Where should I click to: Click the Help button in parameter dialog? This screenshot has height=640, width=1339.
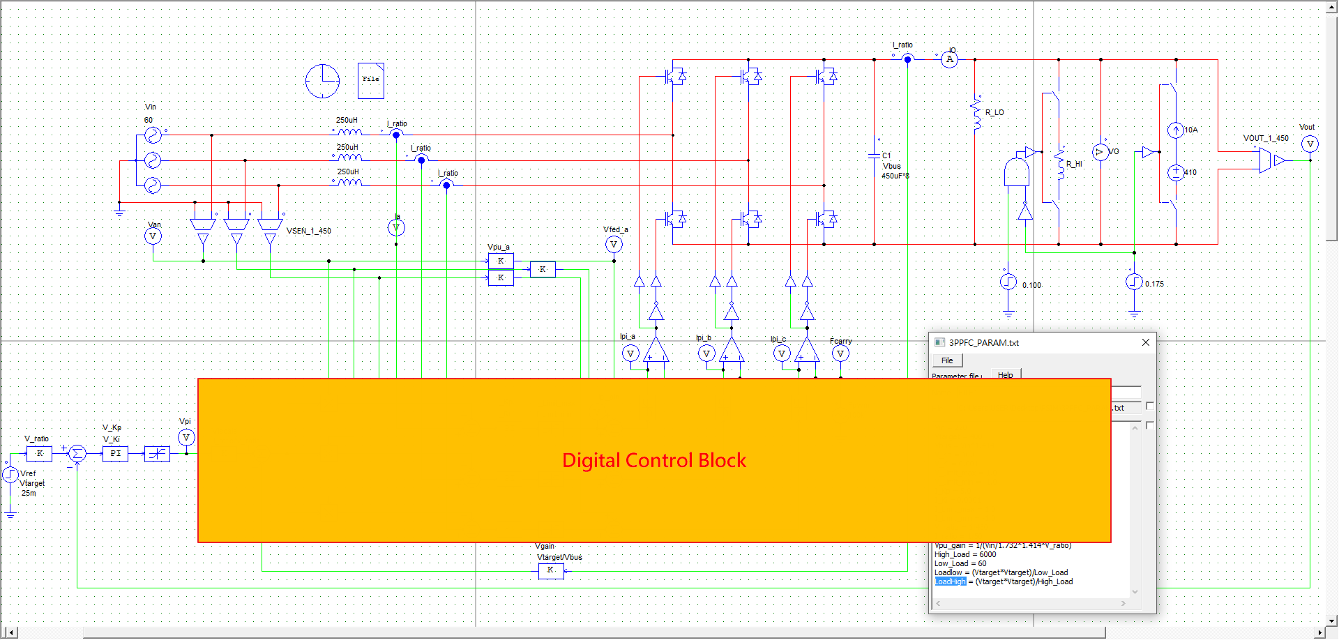pos(1005,375)
